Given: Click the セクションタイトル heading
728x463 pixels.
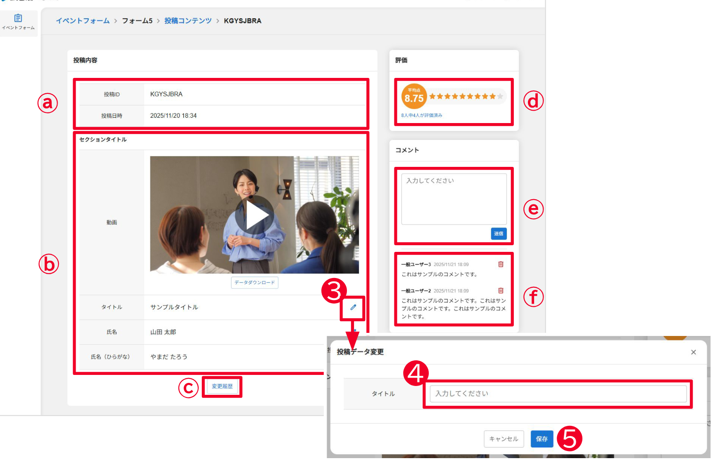Looking at the screenshot, I should [x=103, y=139].
